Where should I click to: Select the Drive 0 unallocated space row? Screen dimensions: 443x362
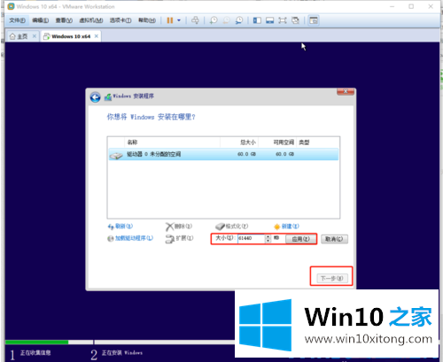pyautogui.click(x=223, y=154)
